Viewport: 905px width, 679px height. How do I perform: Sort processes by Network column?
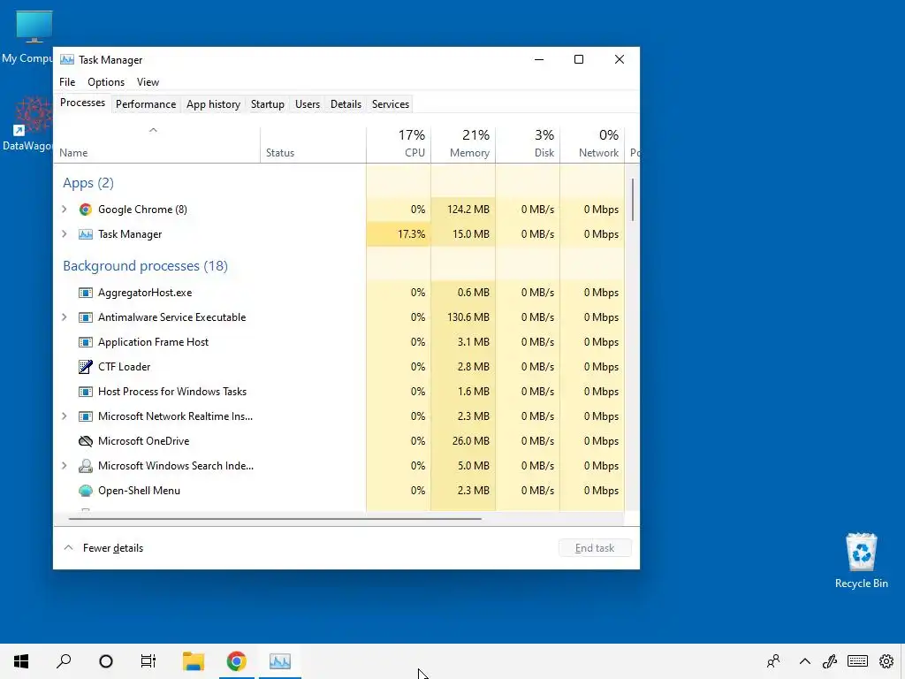593,144
